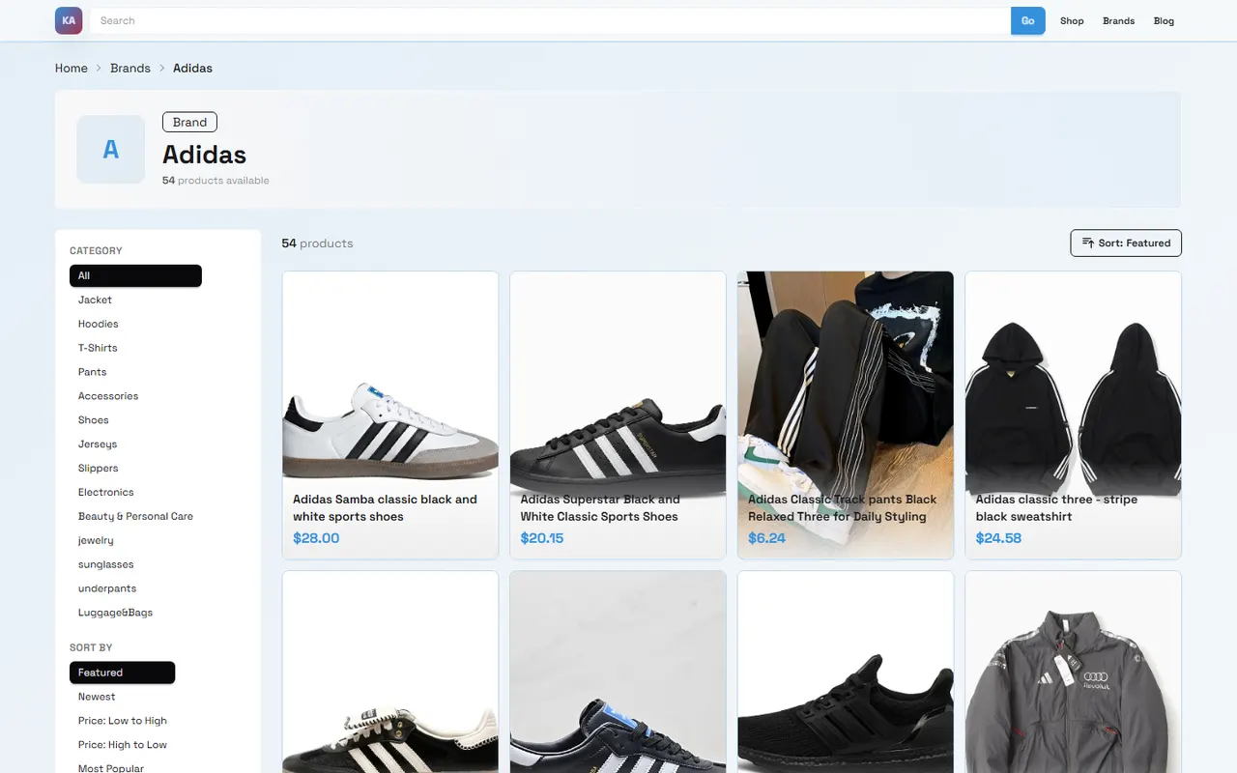Click the $28.00 price of Samba shoes
Screen dimensions: 1237x773
[x=316, y=538]
